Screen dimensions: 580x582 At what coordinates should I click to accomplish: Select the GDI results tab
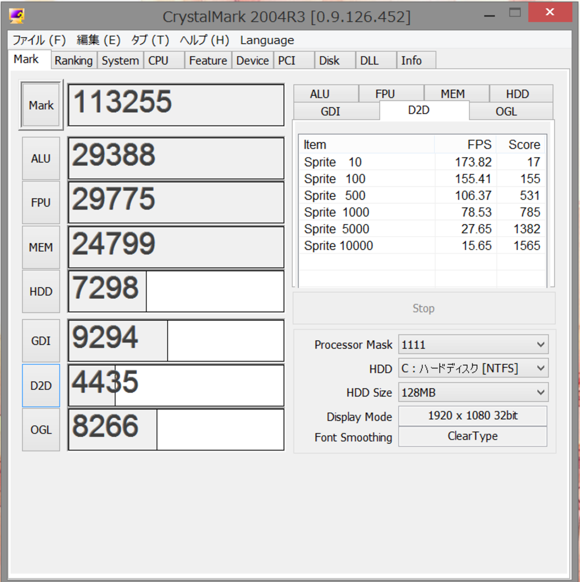[x=330, y=111]
